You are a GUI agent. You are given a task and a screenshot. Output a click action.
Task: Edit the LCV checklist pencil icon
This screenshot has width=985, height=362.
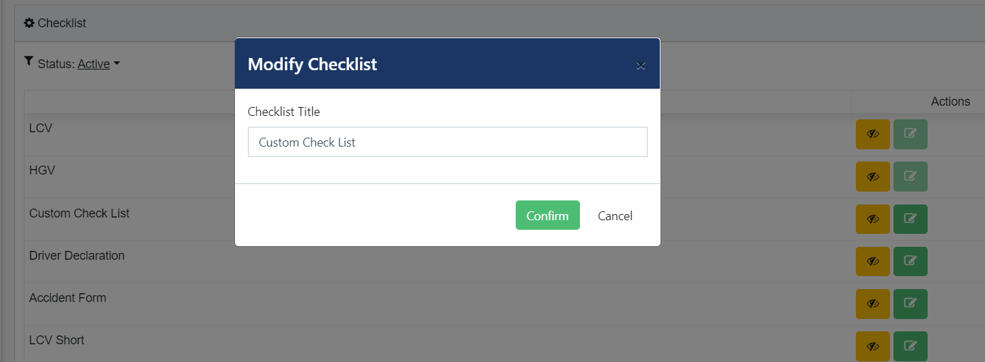(910, 134)
